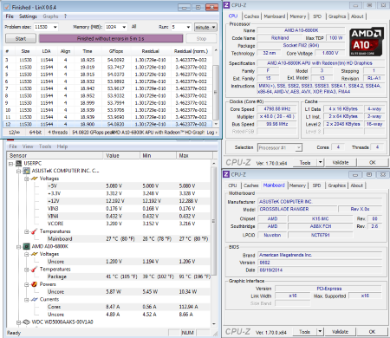This screenshot has width=390, height=338.
Task: Switch to CPU tab in bottom CPU-Z window
Action: [232, 185]
